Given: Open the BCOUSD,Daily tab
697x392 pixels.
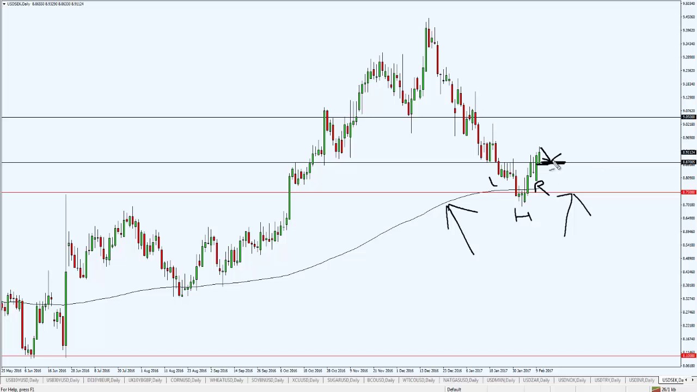Looking at the screenshot, I should (382, 380).
